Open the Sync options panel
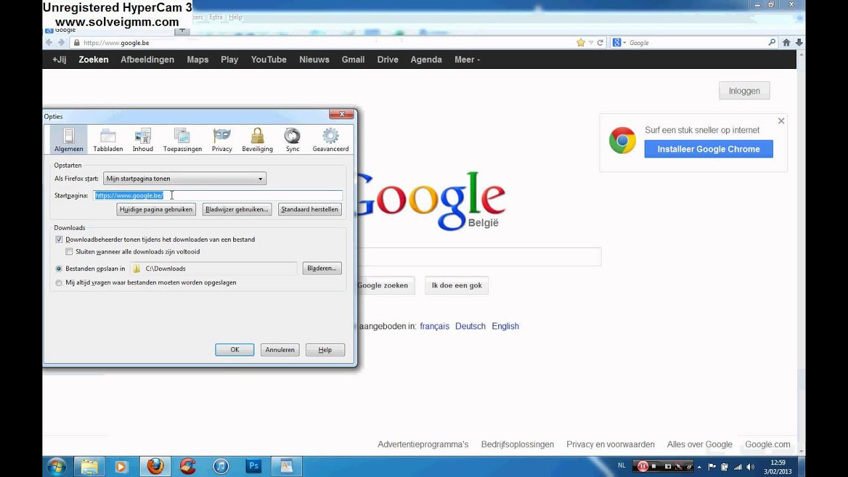848x477 pixels. pos(292,140)
